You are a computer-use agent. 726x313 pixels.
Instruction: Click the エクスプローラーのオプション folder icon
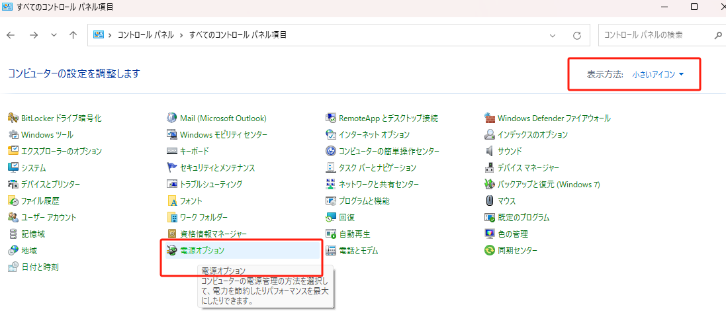click(13, 151)
